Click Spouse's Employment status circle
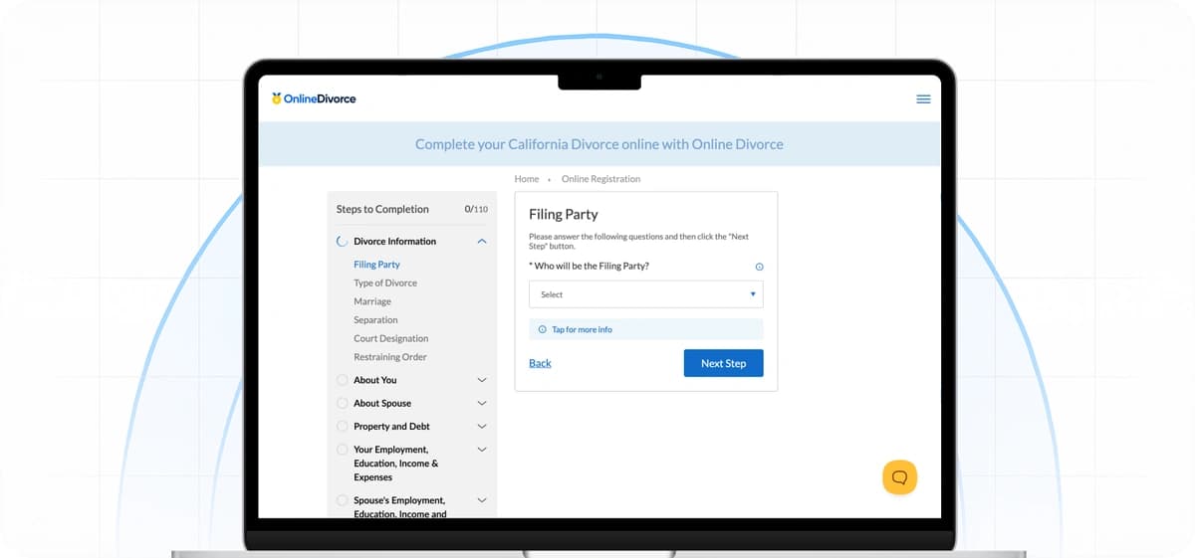 pyautogui.click(x=343, y=500)
